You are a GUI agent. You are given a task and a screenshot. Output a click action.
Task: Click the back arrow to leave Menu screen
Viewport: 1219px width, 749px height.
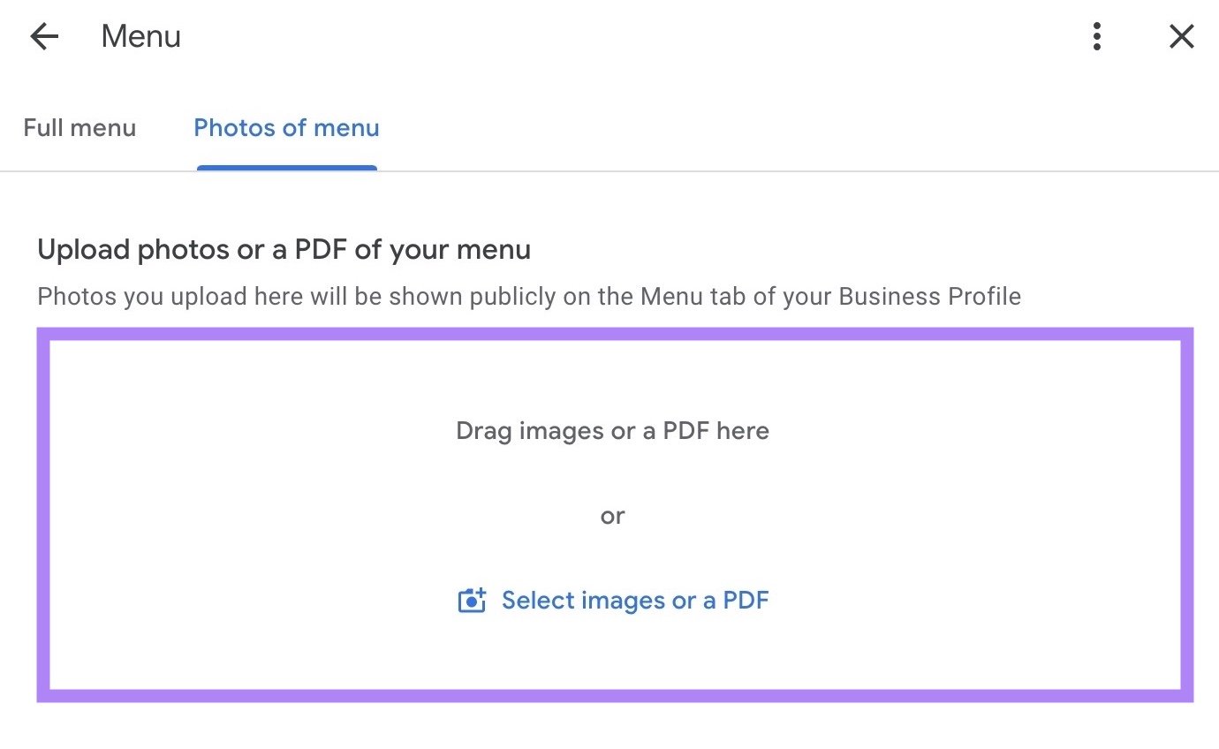[43, 36]
